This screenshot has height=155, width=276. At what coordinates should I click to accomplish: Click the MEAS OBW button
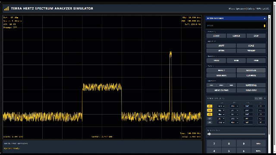[251, 90]
